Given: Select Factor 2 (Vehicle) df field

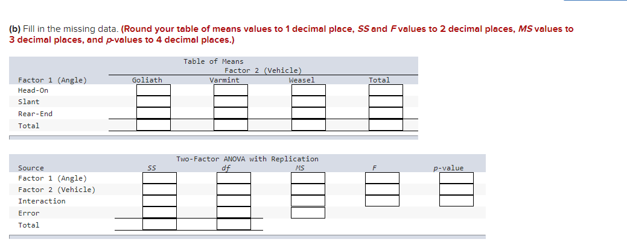Looking at the screenshot, I should coord(234,190).
